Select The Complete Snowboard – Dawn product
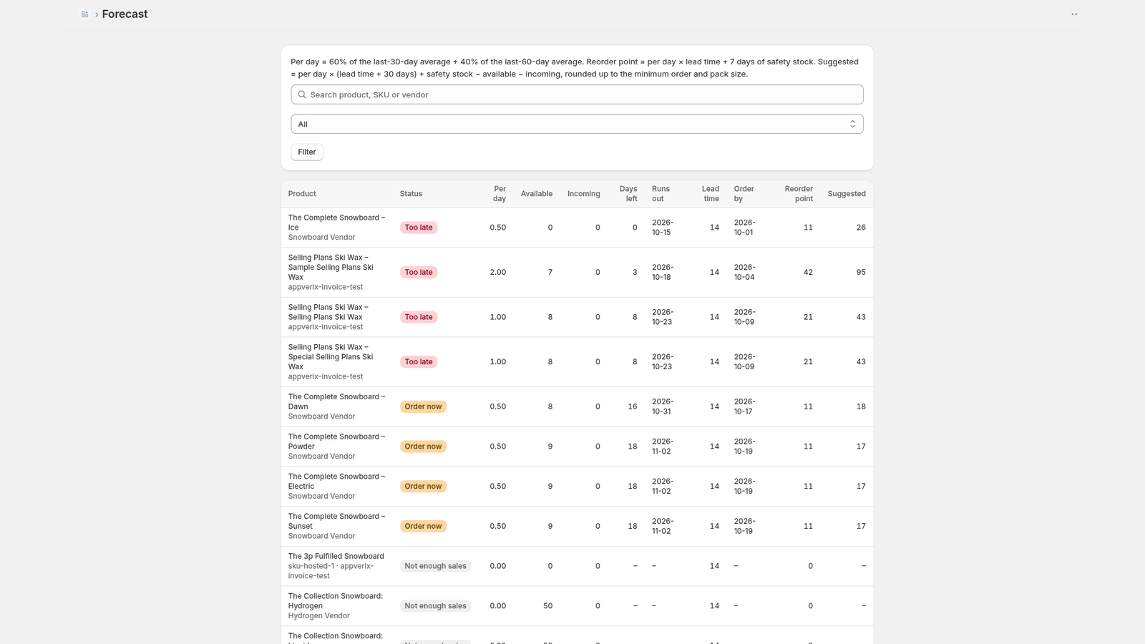Screen dimensions: 1145x644 coord(336,401)
